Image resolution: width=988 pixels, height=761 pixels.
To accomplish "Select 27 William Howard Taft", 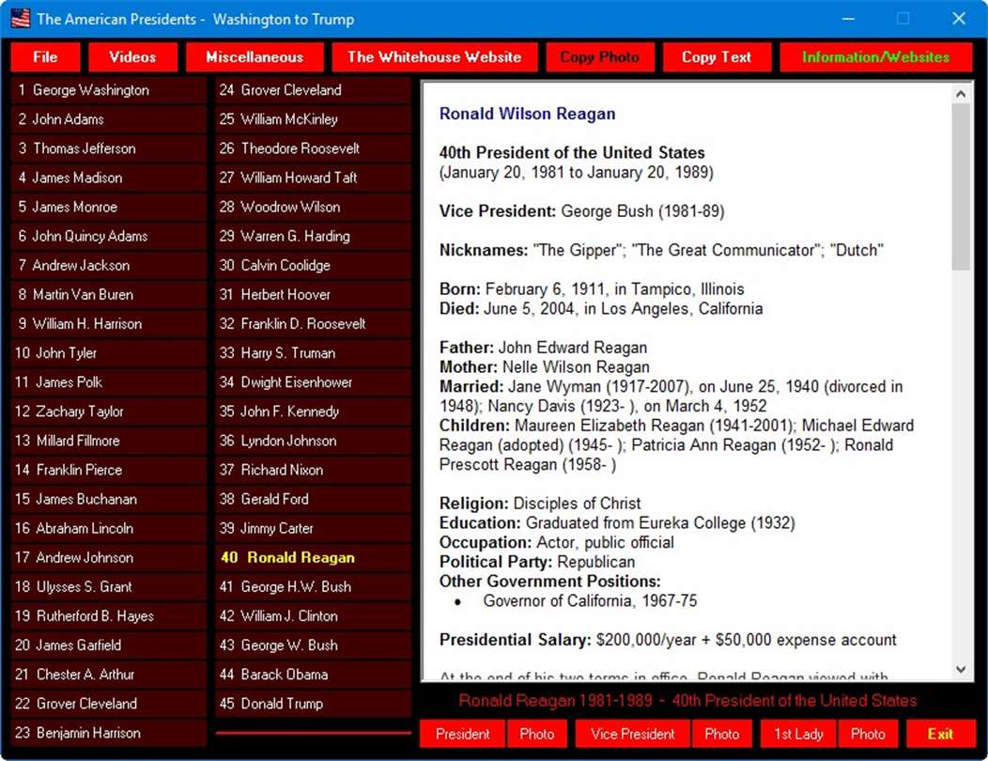I will click(x=313, y=178).
